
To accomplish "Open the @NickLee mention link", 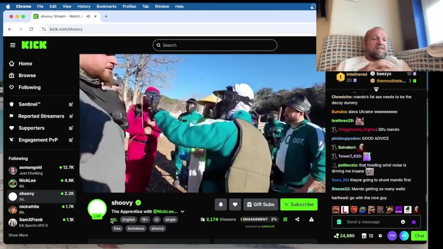I will point(165,212).
